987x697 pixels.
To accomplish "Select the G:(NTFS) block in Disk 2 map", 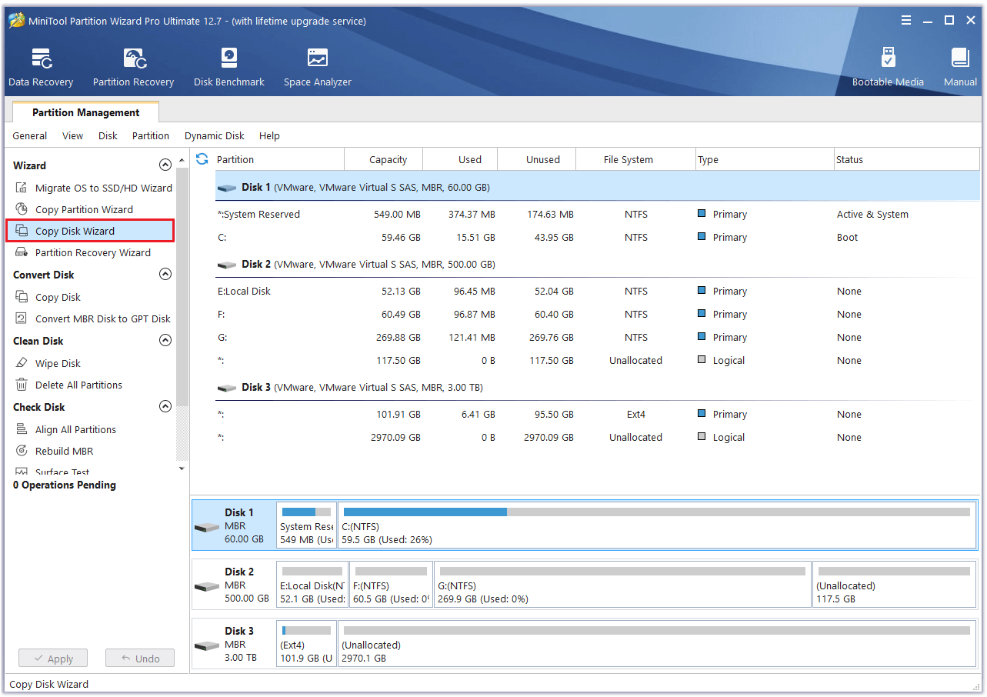I will (x=622, y=585).
